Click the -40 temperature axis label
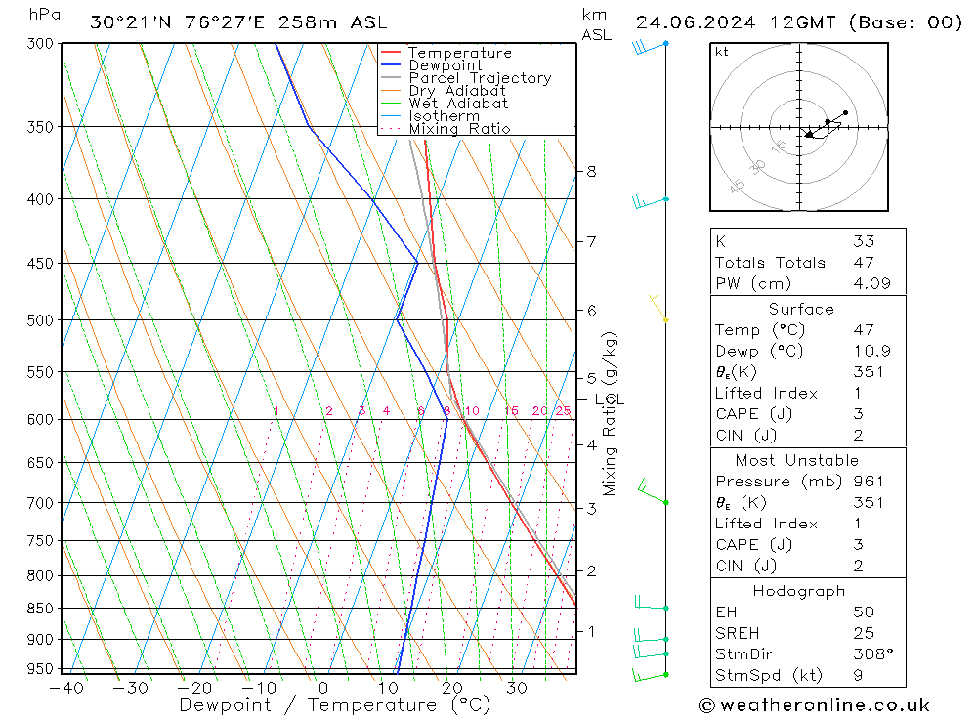977x716 pixels. point(66,688)
